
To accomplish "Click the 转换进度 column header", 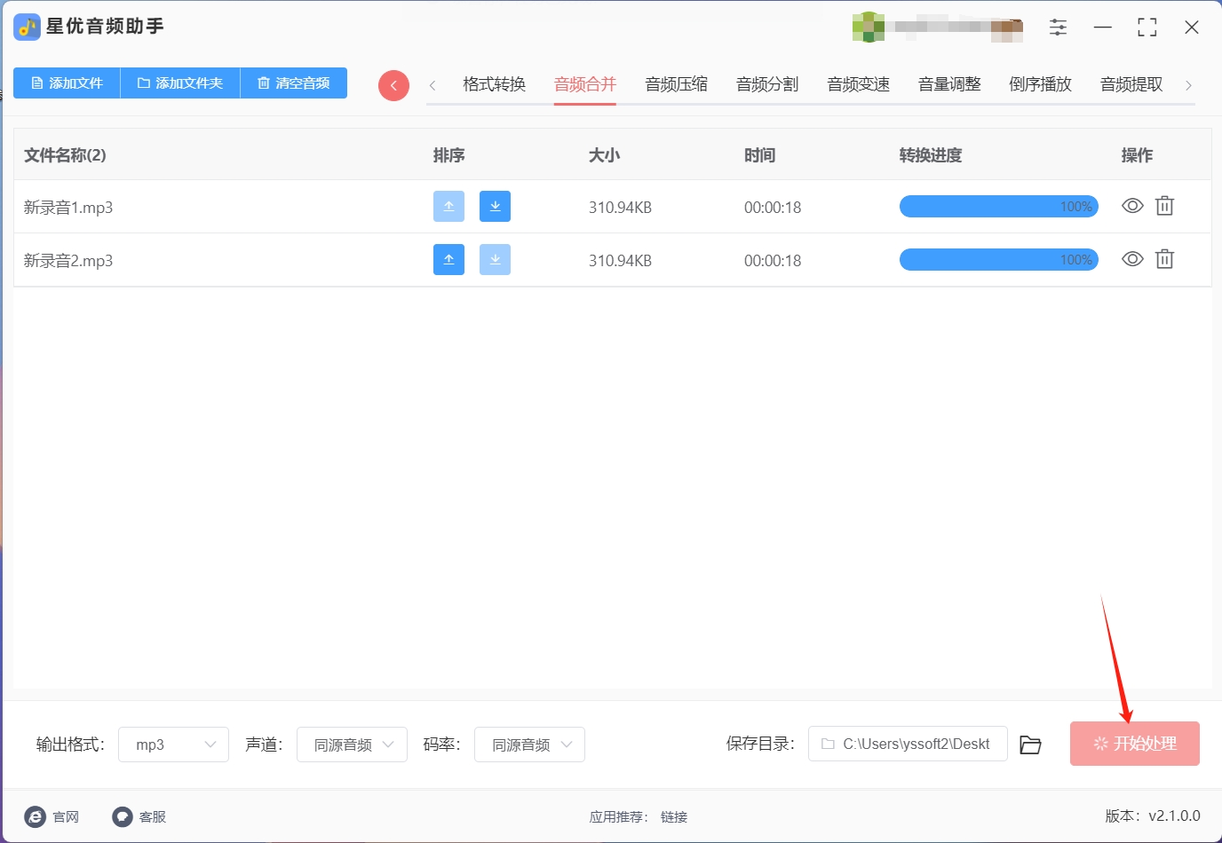I will [931, 155].
